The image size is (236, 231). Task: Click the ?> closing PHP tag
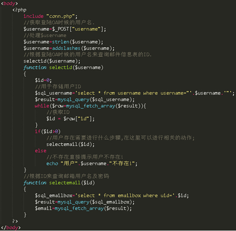click(15, 221)
